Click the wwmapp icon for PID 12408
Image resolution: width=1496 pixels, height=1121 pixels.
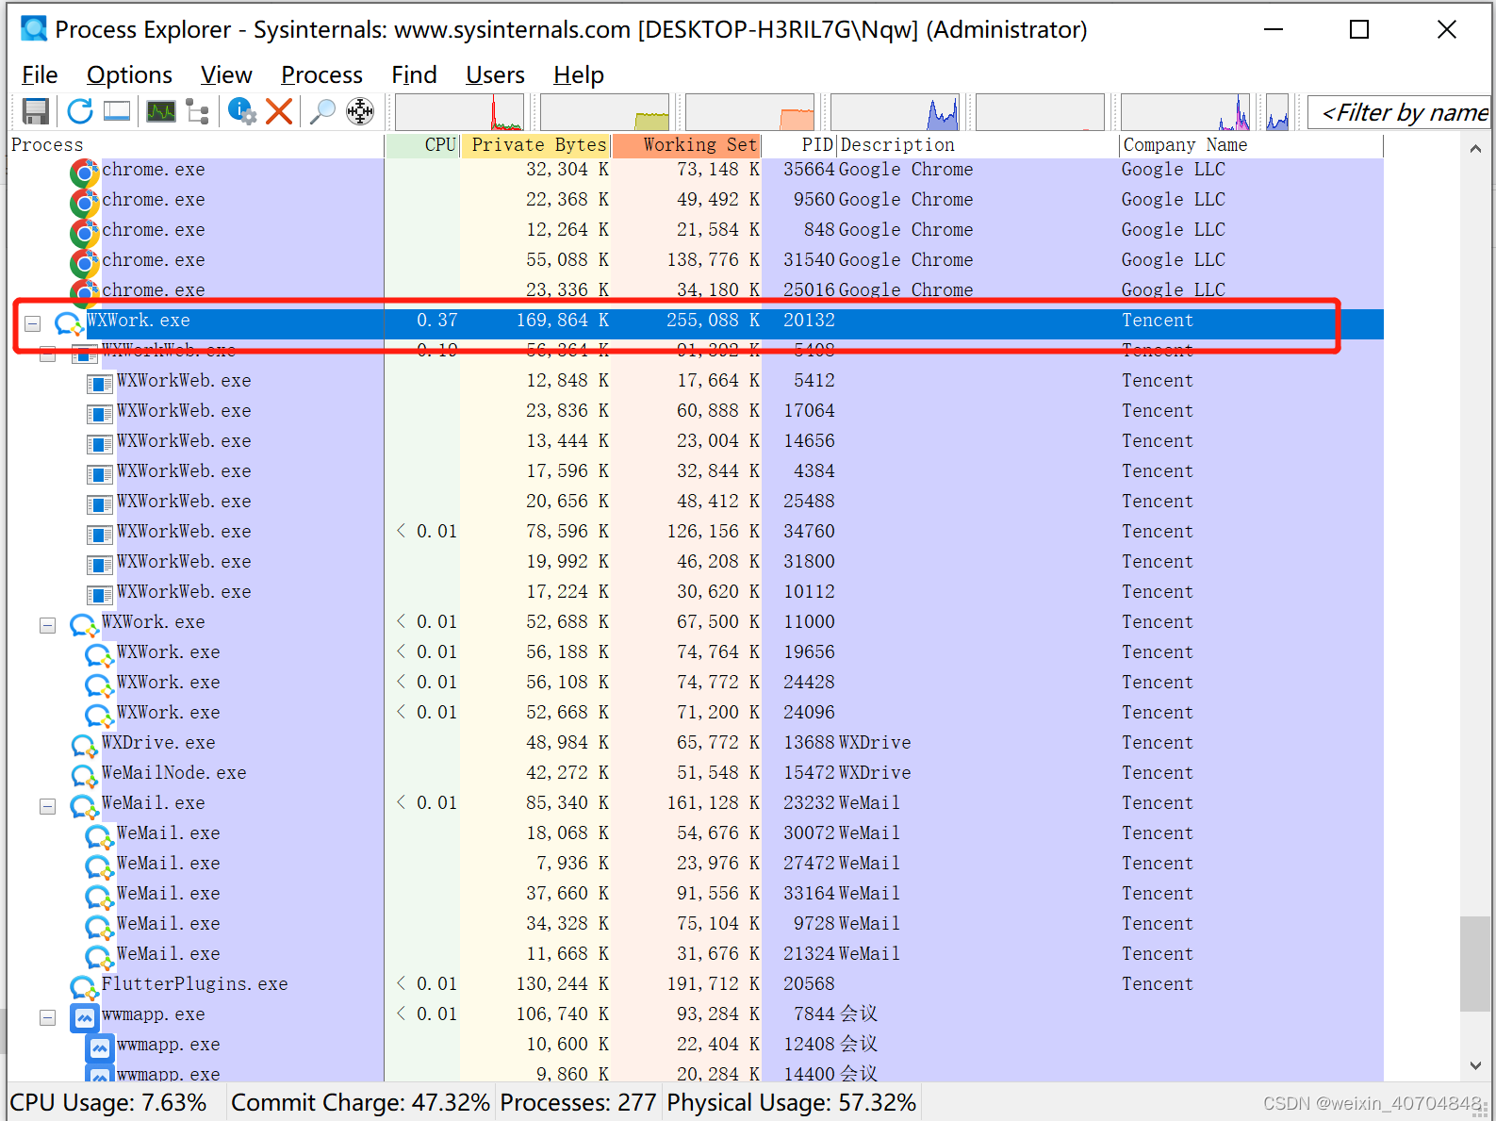tap(99, 1047)
